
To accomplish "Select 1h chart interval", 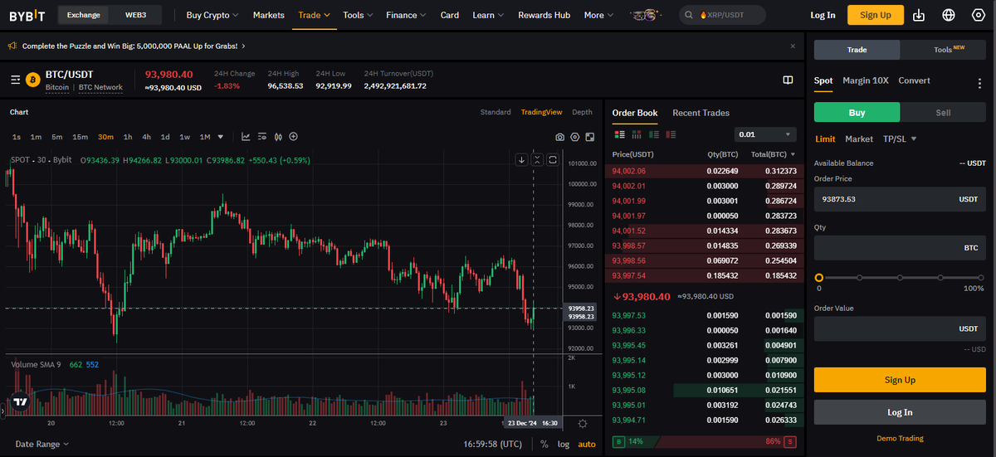I will (128, 137).
